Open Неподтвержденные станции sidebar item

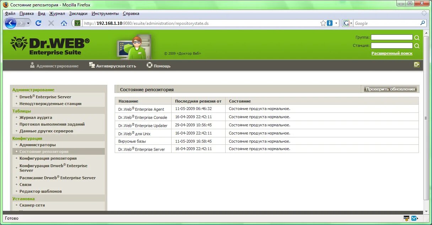click(x=50, y=104)
